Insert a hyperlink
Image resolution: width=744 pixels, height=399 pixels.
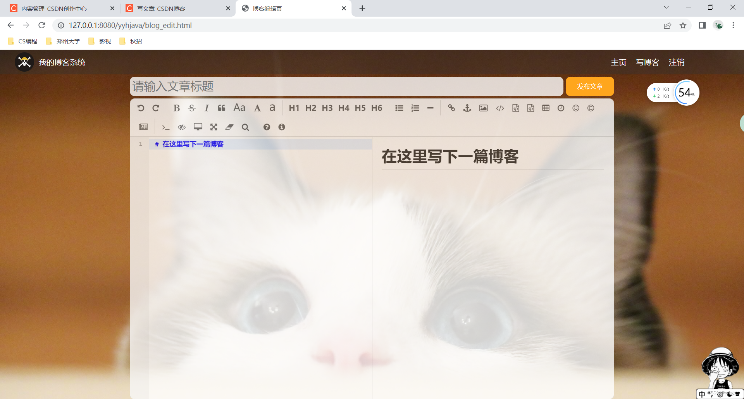451,108
